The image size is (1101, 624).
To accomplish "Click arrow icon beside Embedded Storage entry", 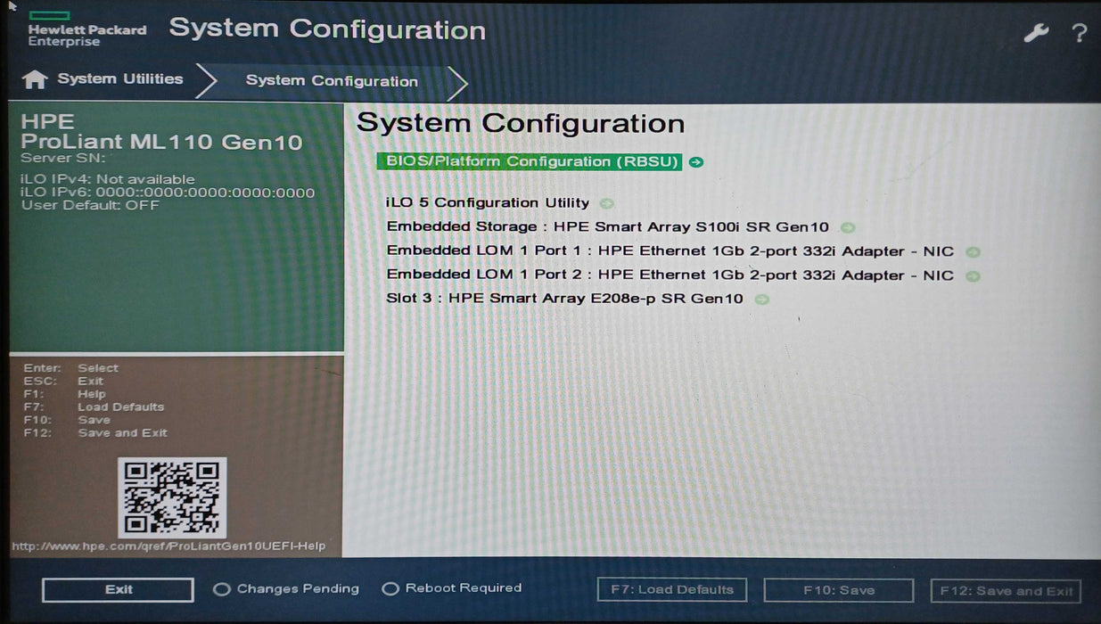I will pyautogui.click(x=847, y=228).
